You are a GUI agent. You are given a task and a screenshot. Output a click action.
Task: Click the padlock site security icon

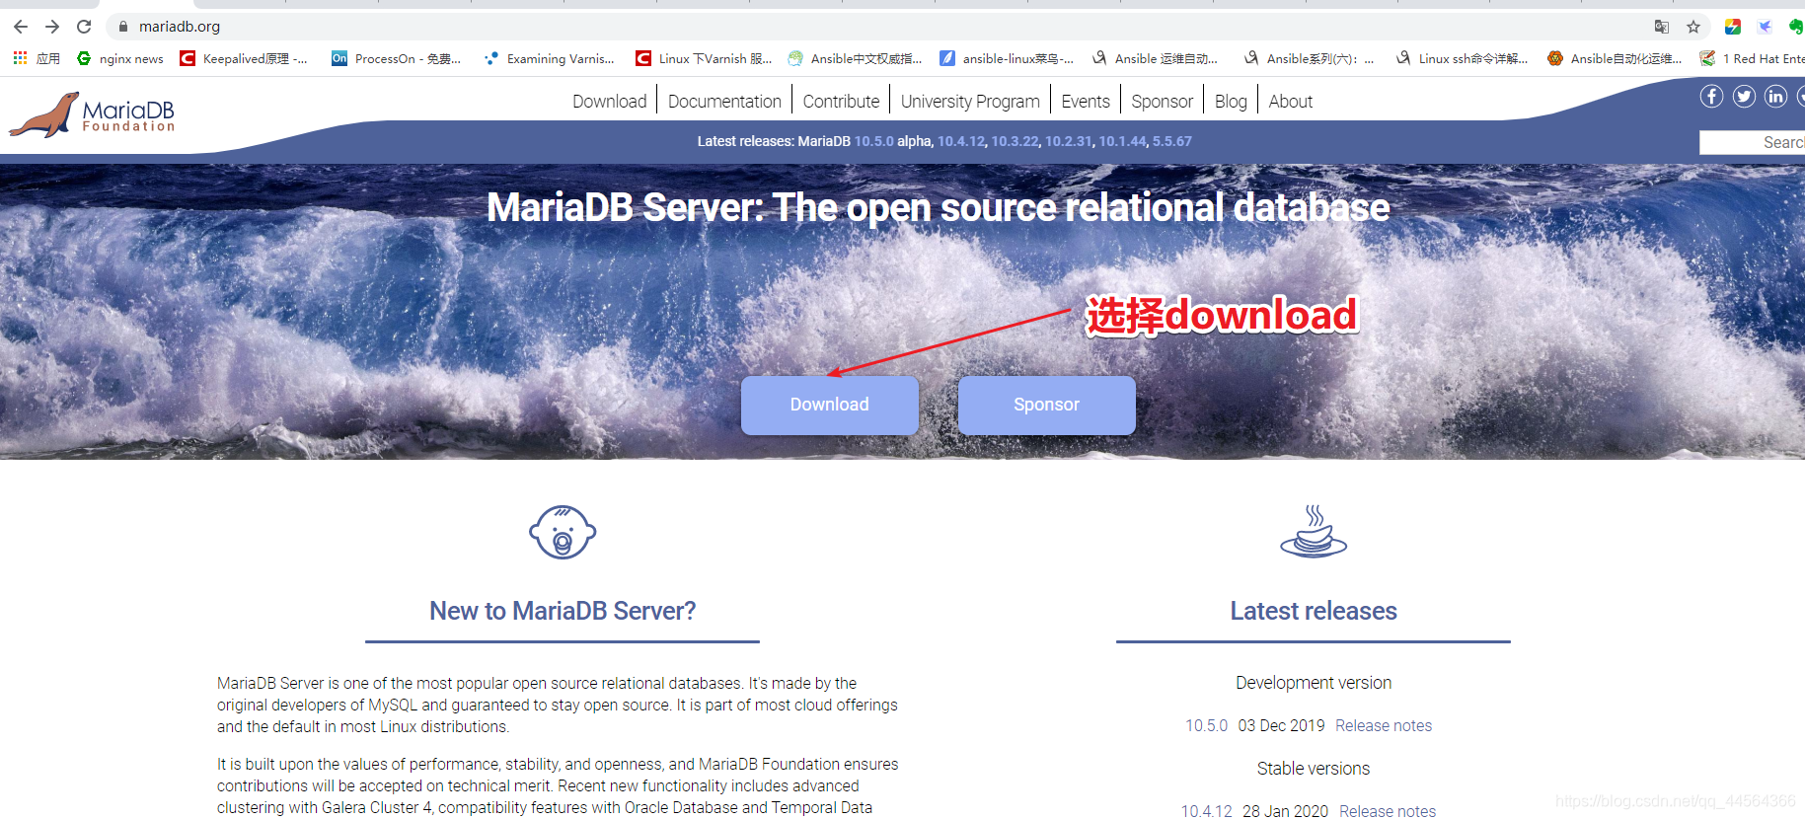[123, 27]
